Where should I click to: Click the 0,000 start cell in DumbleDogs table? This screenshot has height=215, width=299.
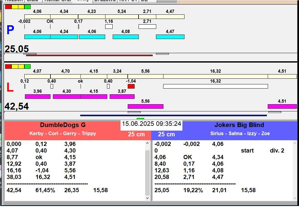coord(14,144)
